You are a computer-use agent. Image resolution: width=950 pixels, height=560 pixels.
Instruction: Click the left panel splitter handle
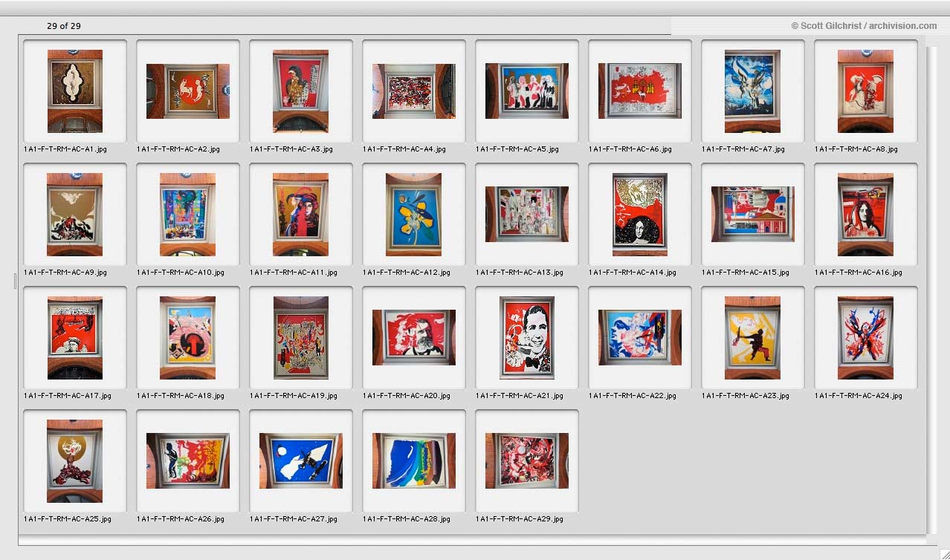pyautogui.click(x=15, y=281)
